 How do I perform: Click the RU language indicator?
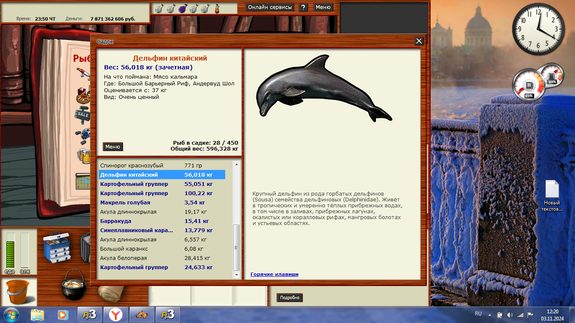click(x=478, y=314)
